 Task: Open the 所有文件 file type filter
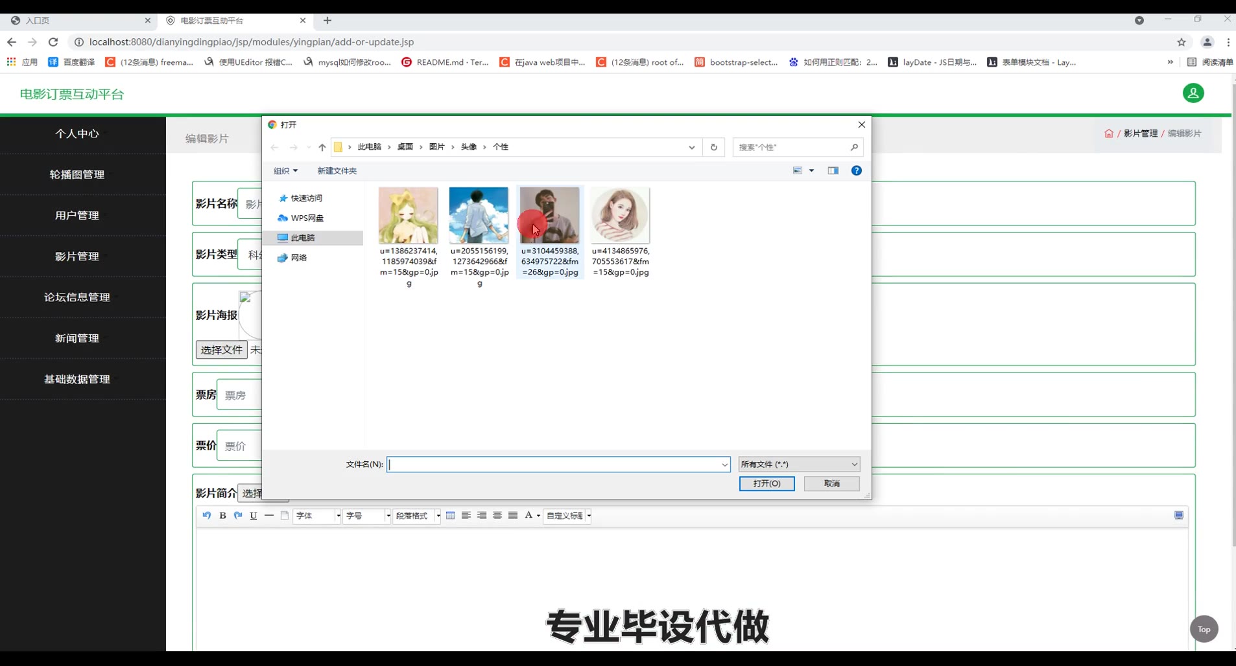pyautogui.click(x=799, y=465)
